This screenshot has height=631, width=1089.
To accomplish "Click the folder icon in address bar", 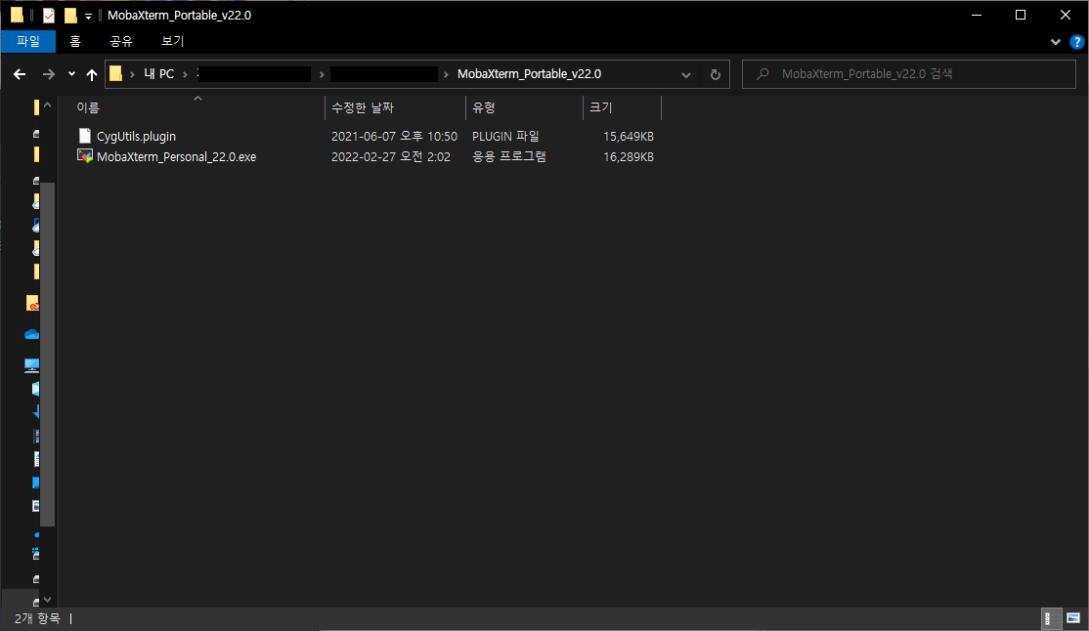I will point(116,73).
